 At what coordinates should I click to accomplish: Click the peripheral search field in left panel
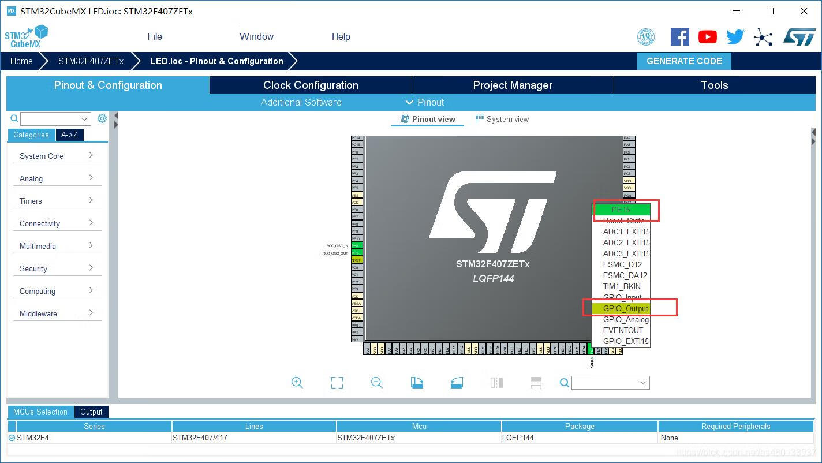click(x=50, y=119)
